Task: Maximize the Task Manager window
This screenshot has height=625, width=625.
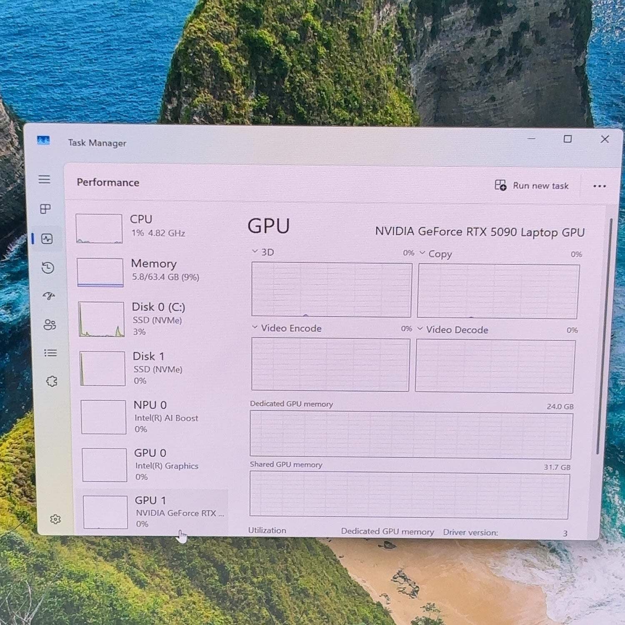Action: point(567,139)
